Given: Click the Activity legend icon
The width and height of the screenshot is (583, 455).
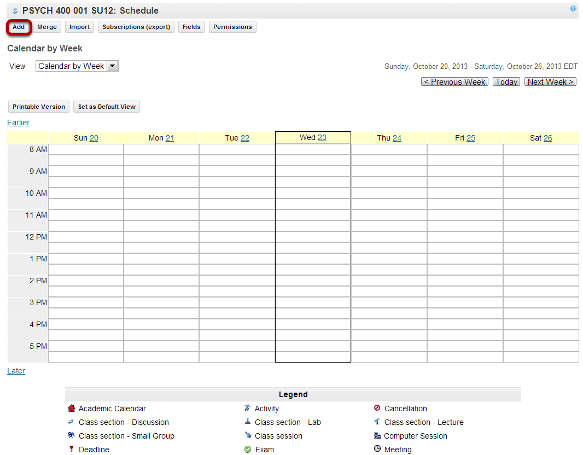Looking at the screenshot, I should point(247,408).
